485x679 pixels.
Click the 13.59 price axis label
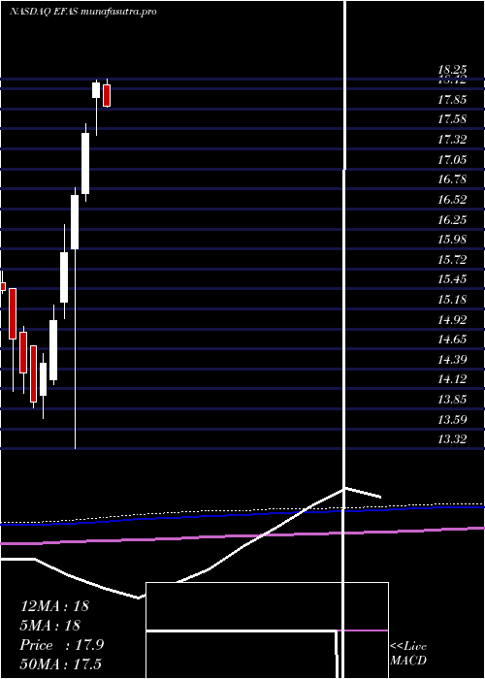coord(452,420)
